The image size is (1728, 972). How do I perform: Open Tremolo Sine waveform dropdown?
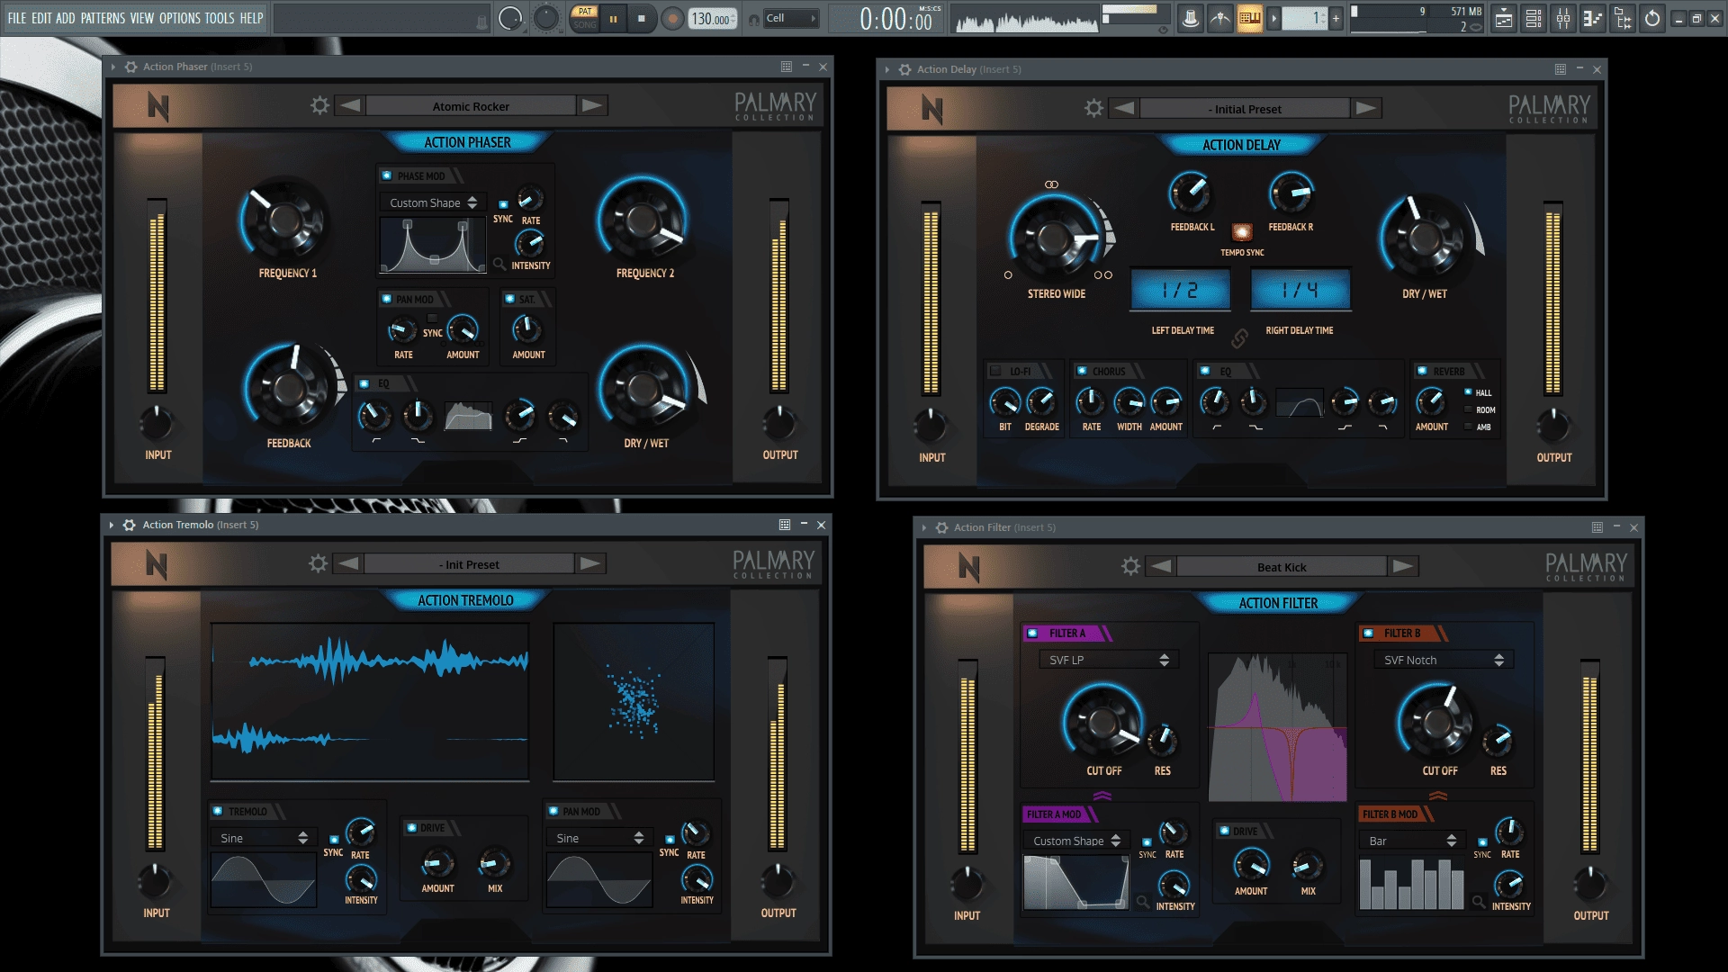click(264, 838)
